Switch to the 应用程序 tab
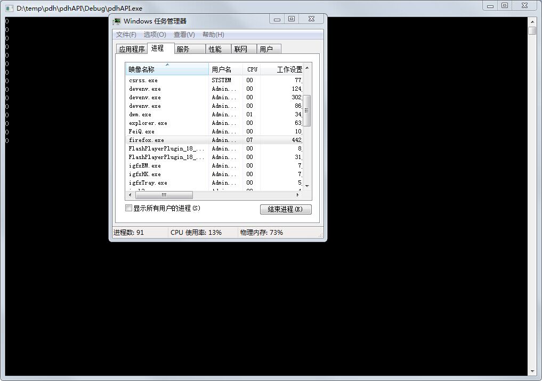Image resolution: width=542 pixels, height=381 pixels. tap(132, 49)
